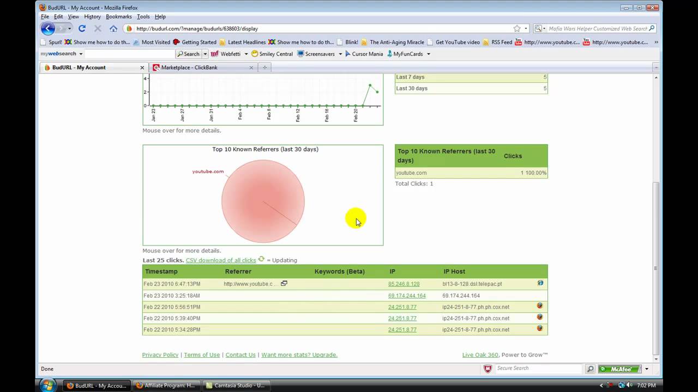Open MyFunCards from the toolbar
Image resolution: width=698 pixels, height=392 pixels.
405,54
